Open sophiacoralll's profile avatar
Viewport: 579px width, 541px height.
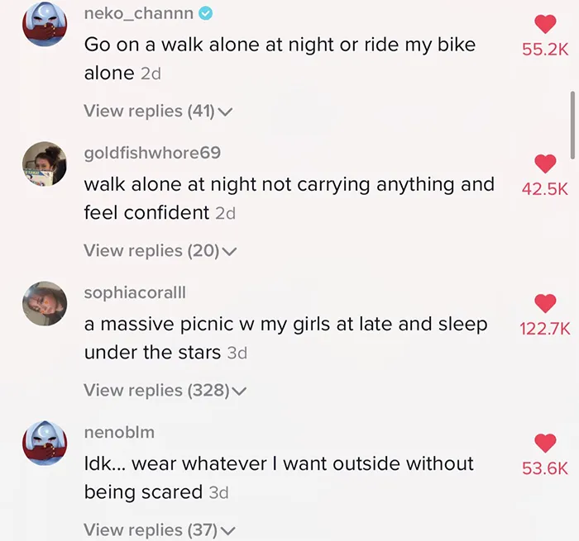[45, 303]
